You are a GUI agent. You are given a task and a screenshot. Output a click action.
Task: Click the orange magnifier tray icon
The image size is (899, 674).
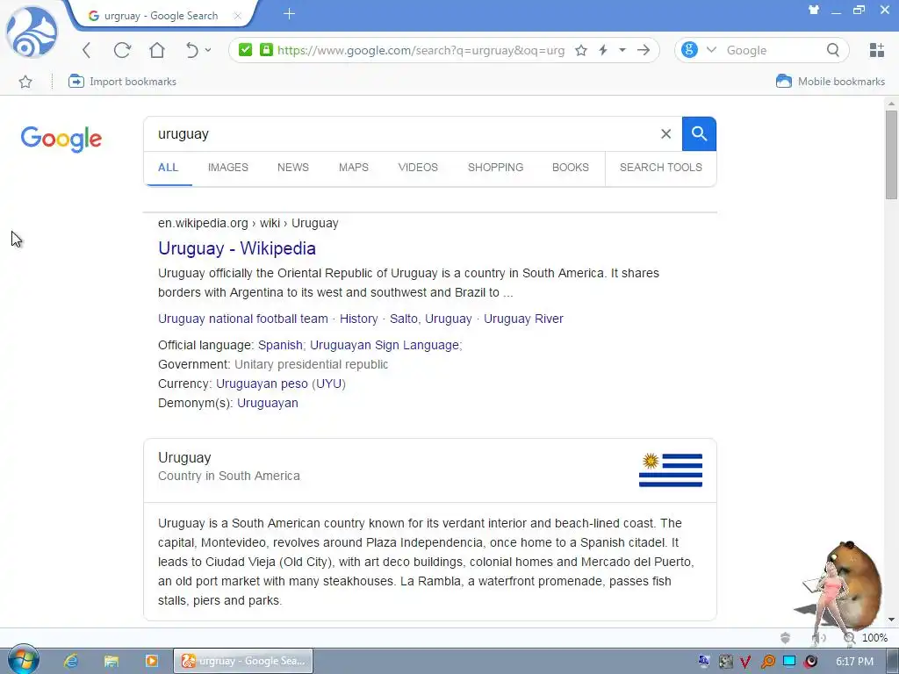768,662
